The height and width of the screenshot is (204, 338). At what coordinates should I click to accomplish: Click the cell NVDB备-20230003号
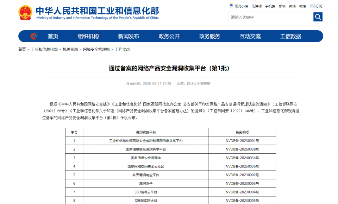[x=242, y=184]
